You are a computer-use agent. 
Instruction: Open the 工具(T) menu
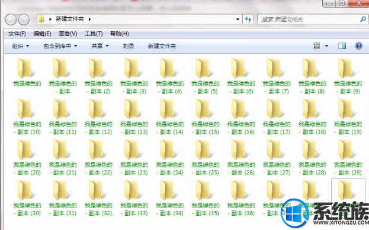94,34
